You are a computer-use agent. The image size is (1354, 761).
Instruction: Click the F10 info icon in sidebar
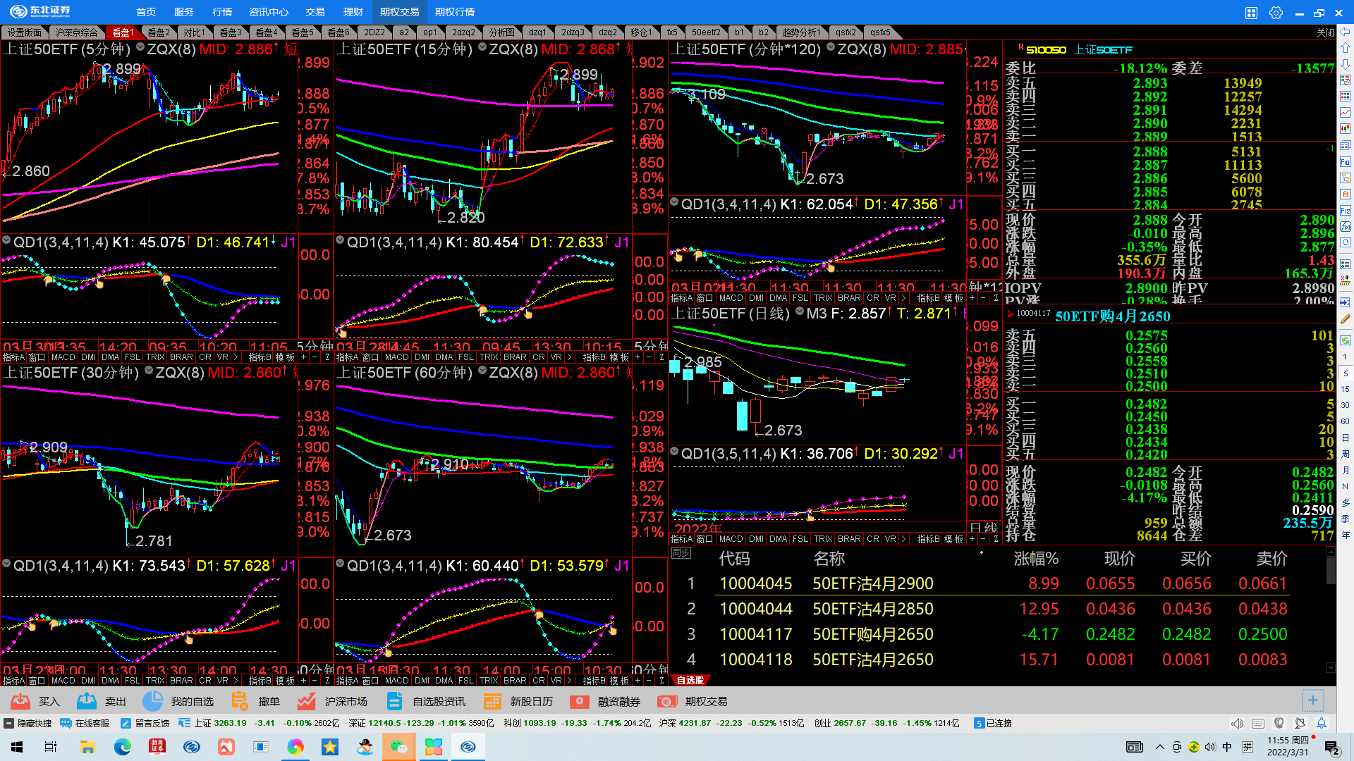[1345, 161]
